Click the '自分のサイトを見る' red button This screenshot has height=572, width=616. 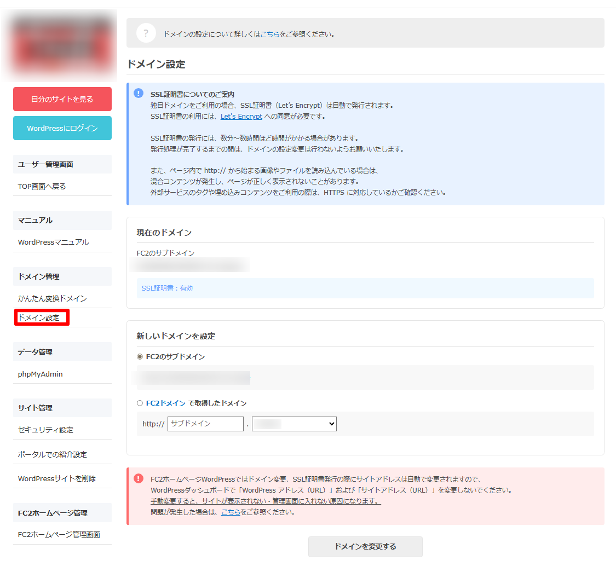pos(62,99)
